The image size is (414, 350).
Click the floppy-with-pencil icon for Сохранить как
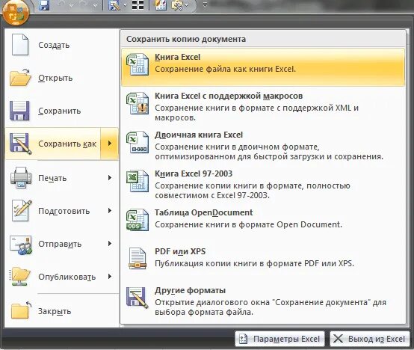click(20, 144)
